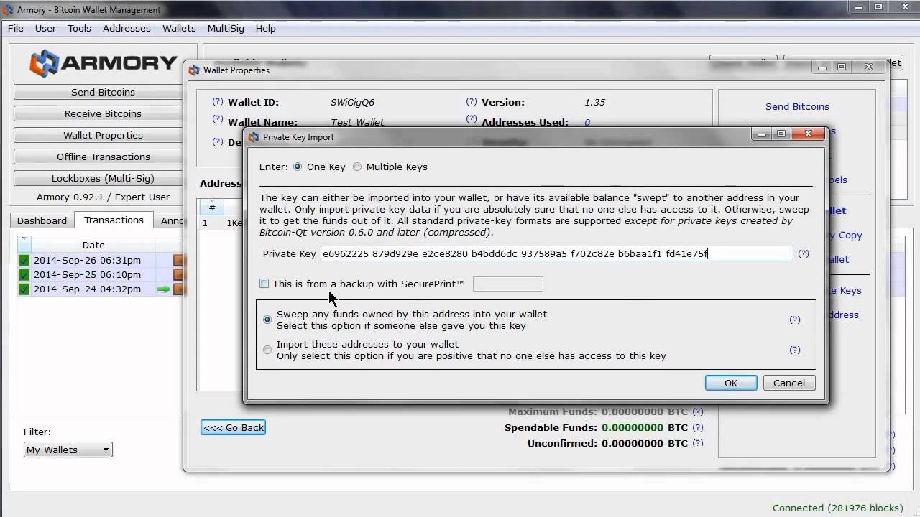This screenshot has width=920, height=517.
Task: Click into the Private Key input field
Action: (556, 253)
